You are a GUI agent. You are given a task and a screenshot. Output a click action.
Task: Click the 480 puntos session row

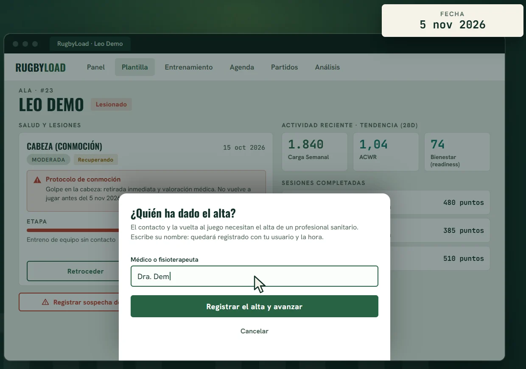[x=440, y=202]
